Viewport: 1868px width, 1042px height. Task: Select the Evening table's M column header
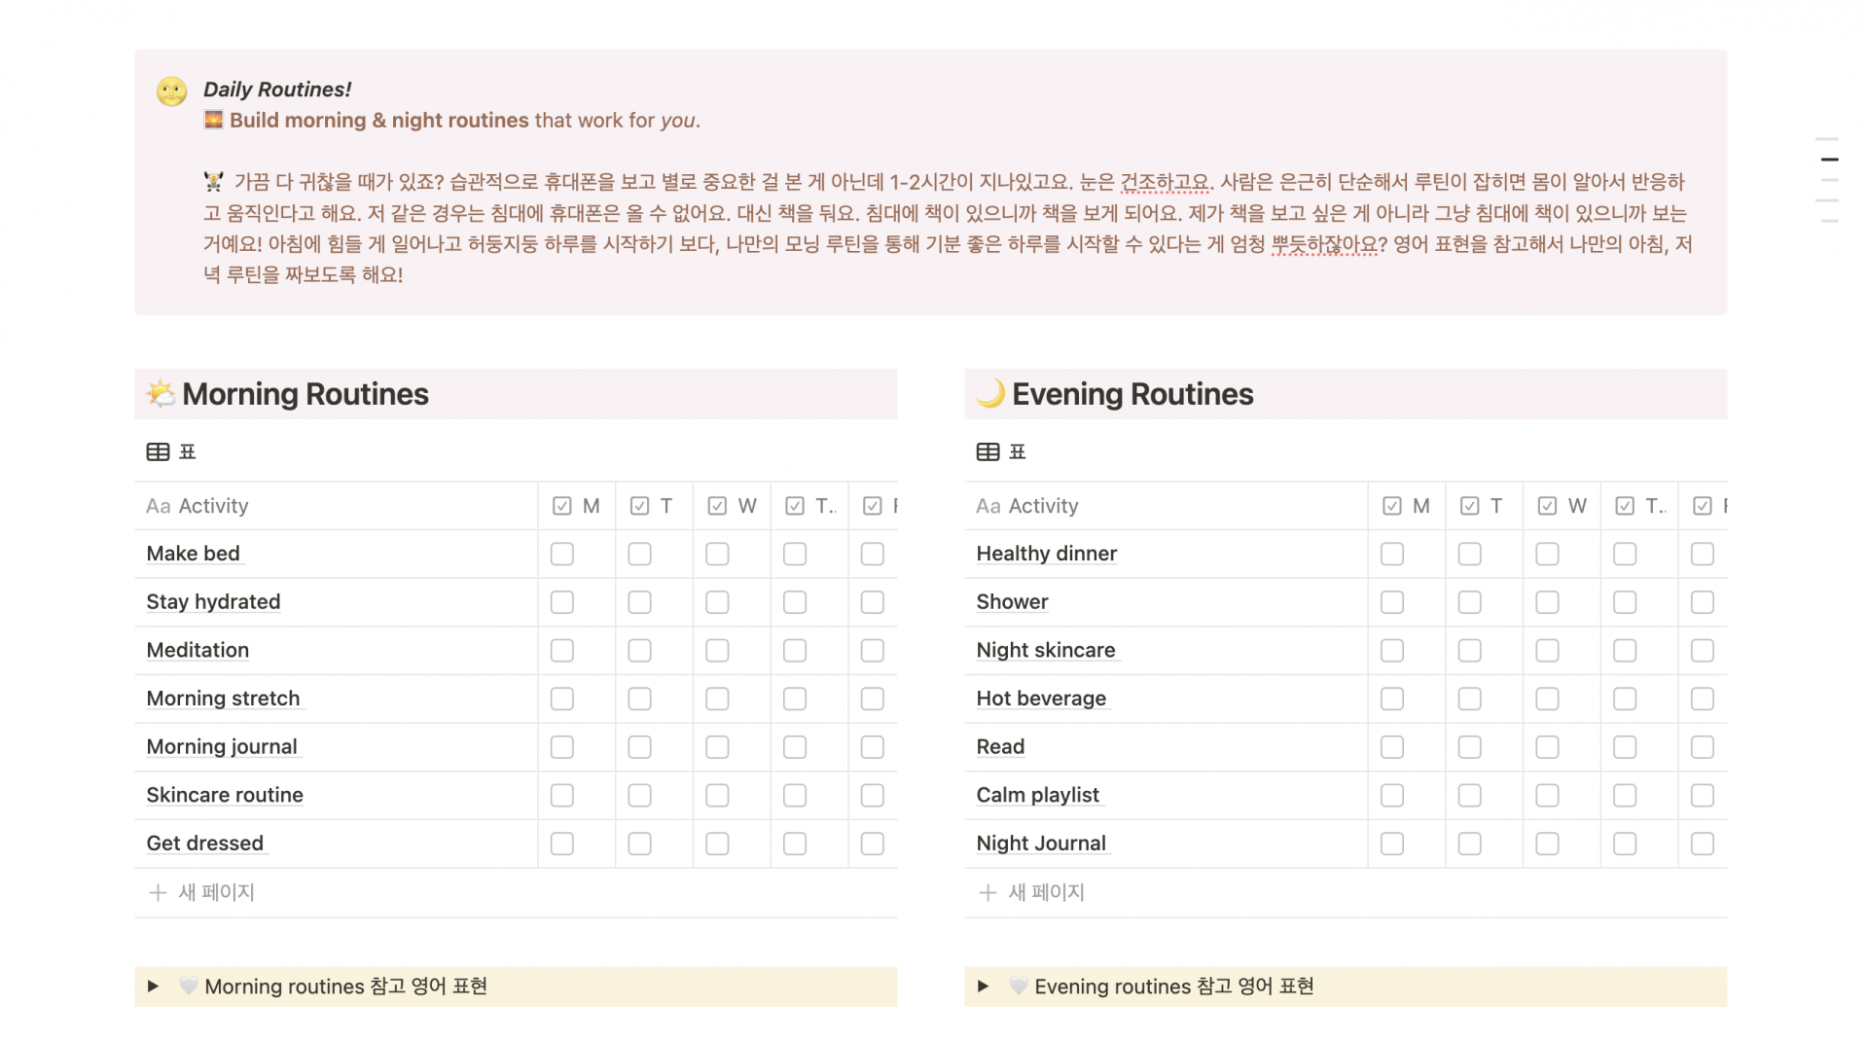point(1406,506)
